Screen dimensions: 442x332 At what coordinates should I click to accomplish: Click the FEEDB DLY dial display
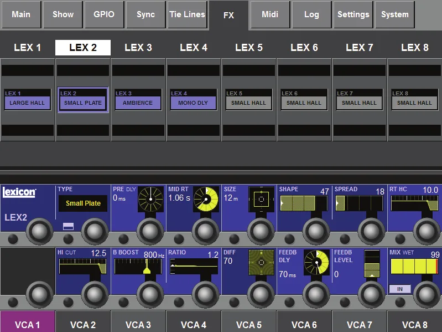coord(316,263)
